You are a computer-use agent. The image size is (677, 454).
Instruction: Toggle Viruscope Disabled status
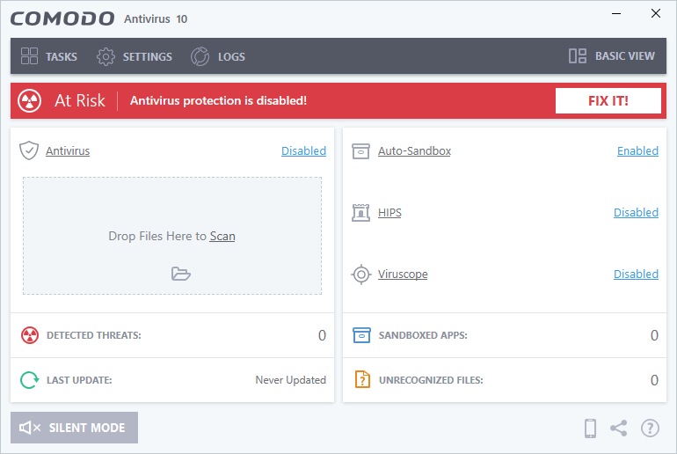[x=636, y=275]
